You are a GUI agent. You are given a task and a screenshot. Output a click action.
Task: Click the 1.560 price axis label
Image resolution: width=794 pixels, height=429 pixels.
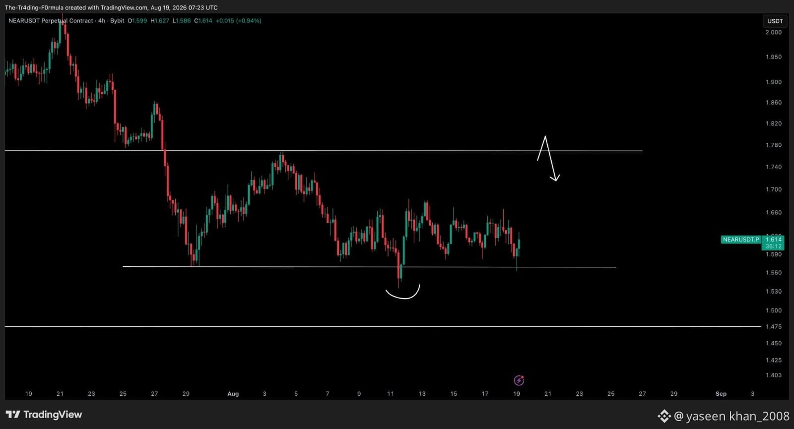(774, 273)
